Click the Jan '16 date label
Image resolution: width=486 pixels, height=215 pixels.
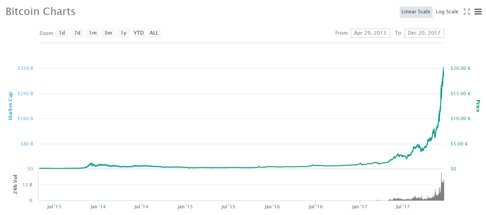tap(272, 207)
